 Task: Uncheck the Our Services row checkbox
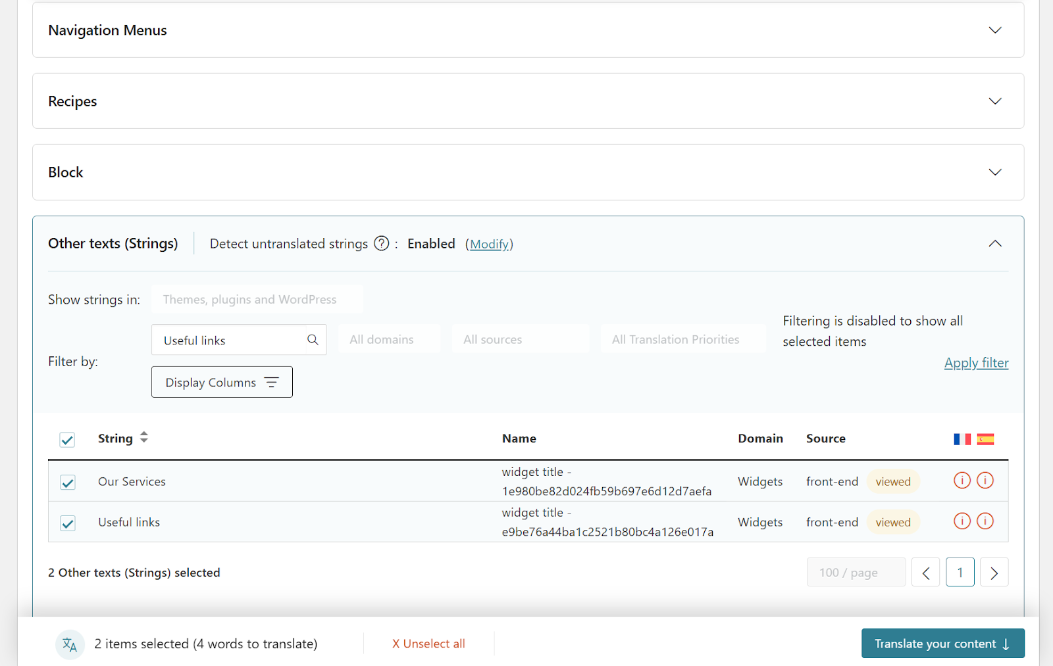(67, 483)
